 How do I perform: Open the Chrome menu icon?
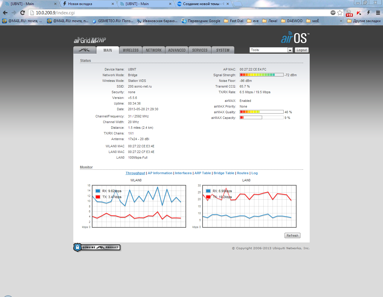tap(378, 13)
